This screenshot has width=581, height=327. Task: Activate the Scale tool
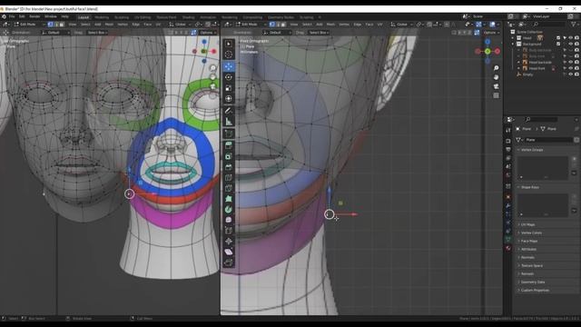229,88
